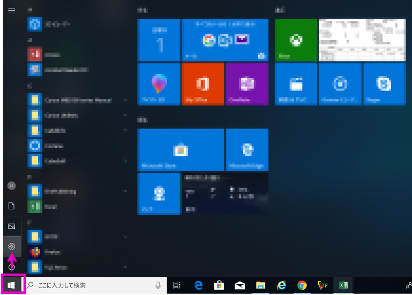Open the Power options icon
This screenshot has width=412, height=295.
12,267
